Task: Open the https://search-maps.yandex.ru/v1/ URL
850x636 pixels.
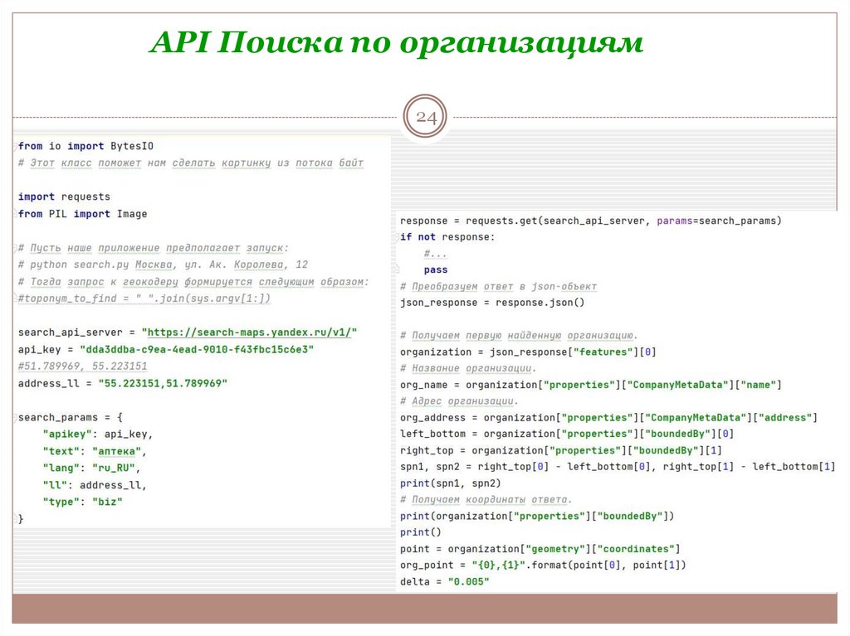Action: pos(249,332)
